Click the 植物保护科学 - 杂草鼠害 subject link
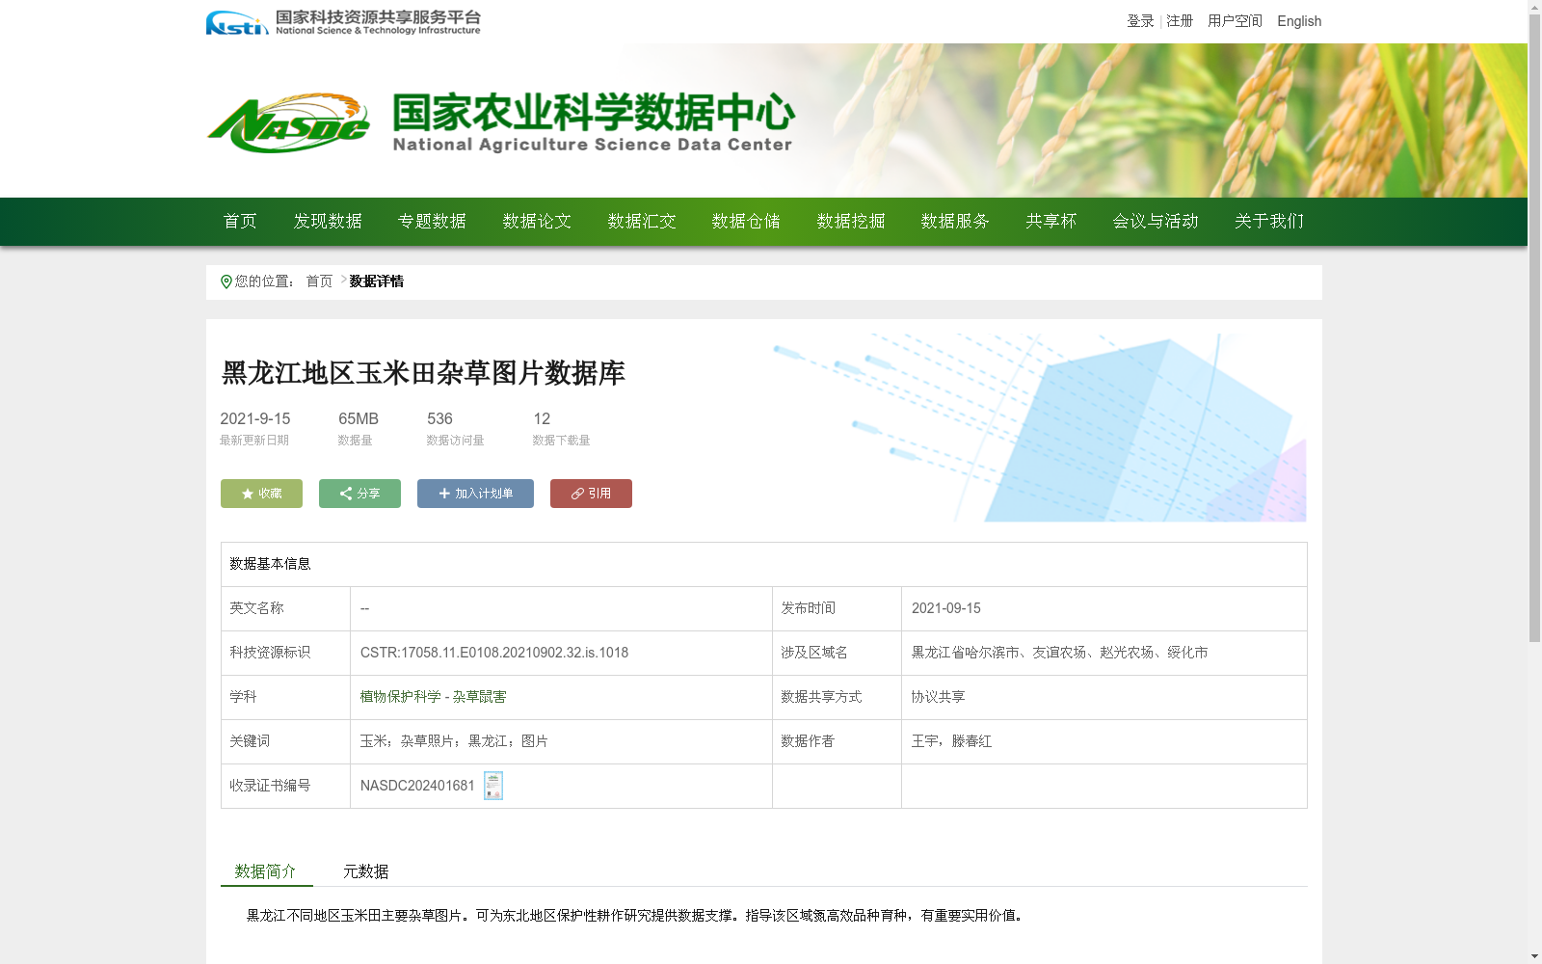Viewport: 1542px width, 964px height. [433, 697]
